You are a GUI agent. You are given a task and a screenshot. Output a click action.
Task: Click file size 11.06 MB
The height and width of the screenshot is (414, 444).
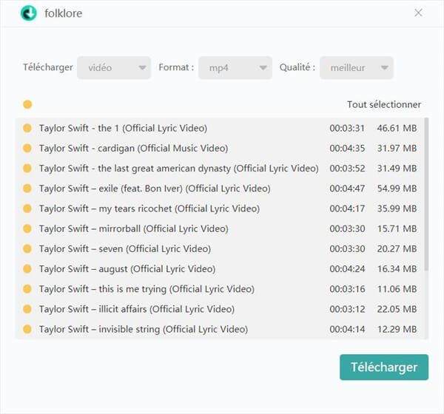[397, 289]
